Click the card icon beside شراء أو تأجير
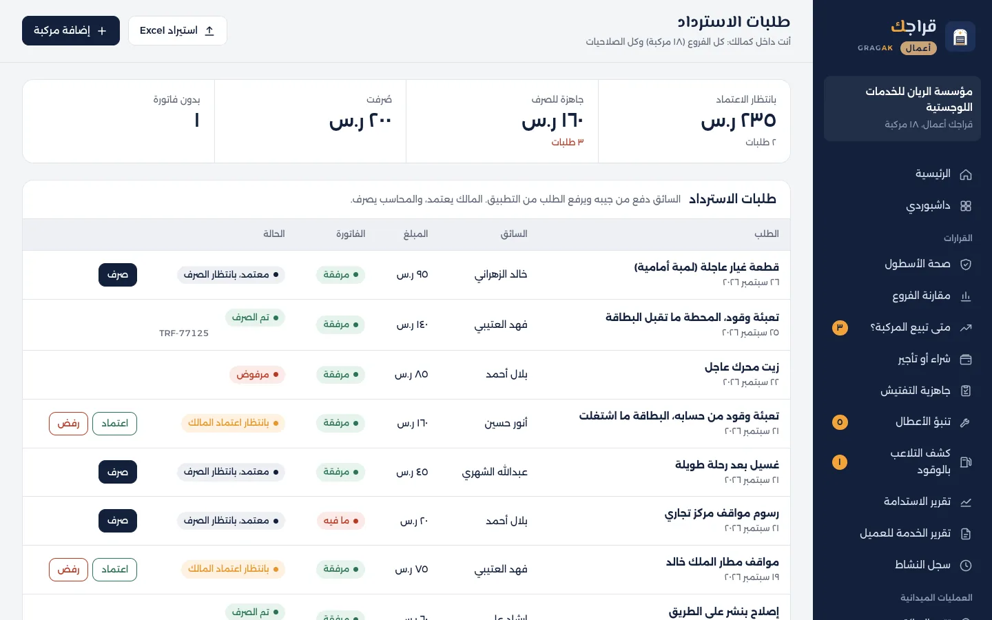992x620 pixels. 966,360
